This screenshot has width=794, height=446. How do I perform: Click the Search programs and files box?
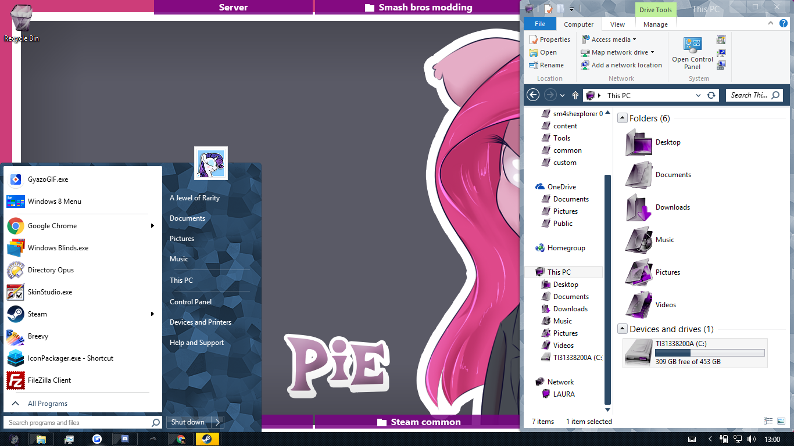83,423
